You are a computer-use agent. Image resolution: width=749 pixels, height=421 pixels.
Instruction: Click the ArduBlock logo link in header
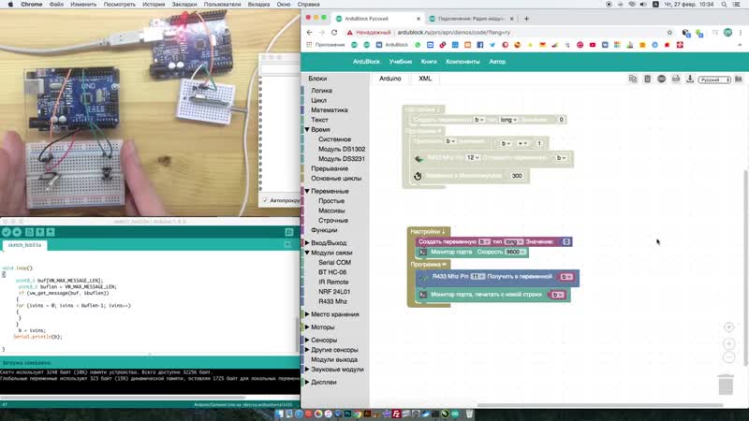366,62
